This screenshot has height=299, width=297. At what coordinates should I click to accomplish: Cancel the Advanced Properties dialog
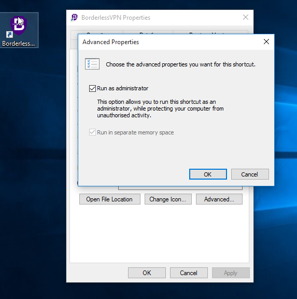tap(250, 174)
